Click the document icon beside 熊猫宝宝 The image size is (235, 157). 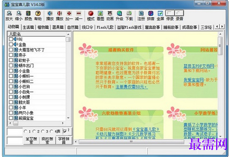coord(16,118)
